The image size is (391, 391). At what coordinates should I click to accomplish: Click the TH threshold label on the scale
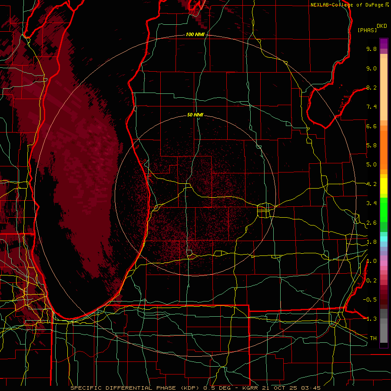pyautogui.click(x=373, y=338)
